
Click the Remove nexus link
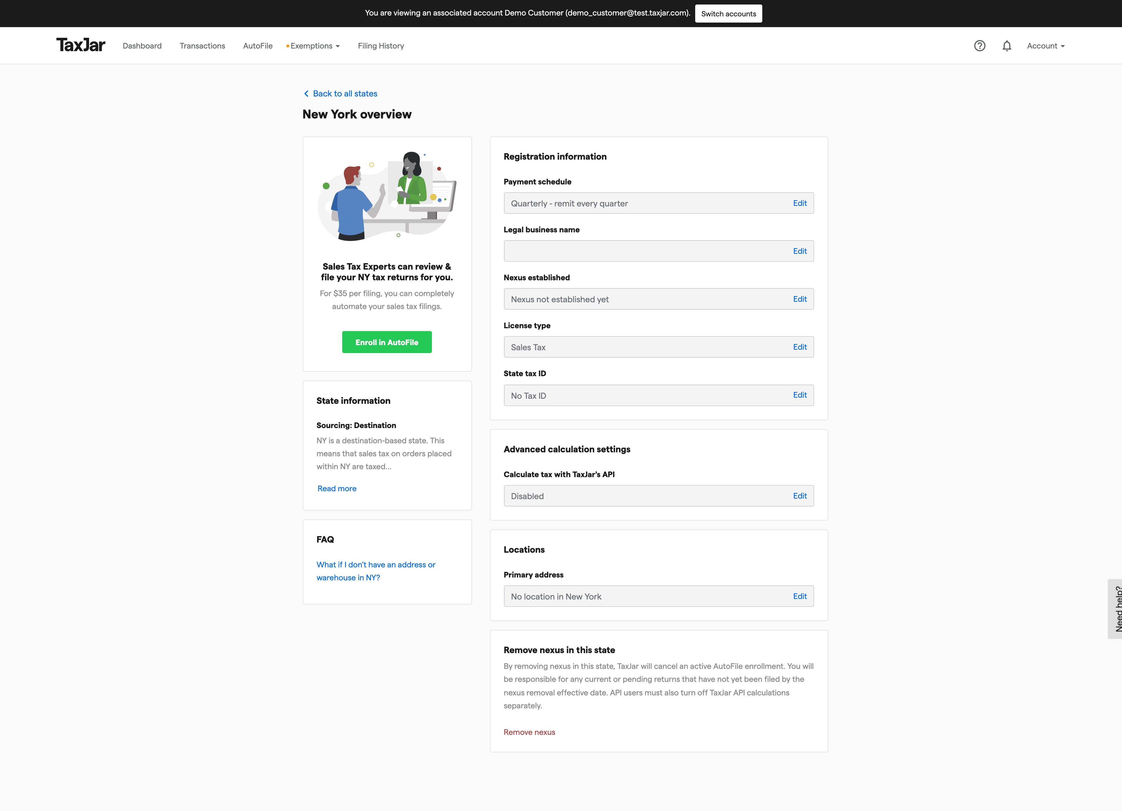tap(529, 732)
